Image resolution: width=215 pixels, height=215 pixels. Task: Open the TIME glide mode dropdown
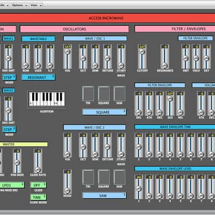point(38,197)
